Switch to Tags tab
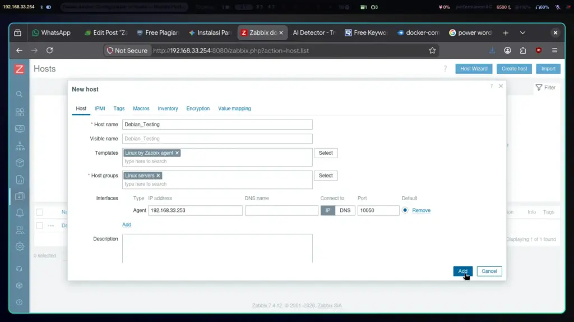The width and height of the screenshot is (574, 322). 119,108
